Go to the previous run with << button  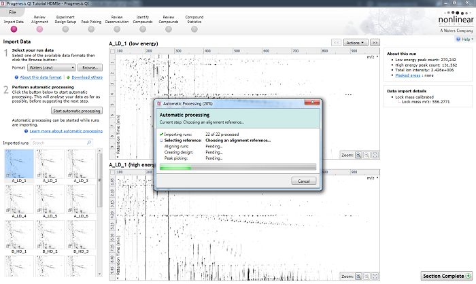[x=337, y=43]
